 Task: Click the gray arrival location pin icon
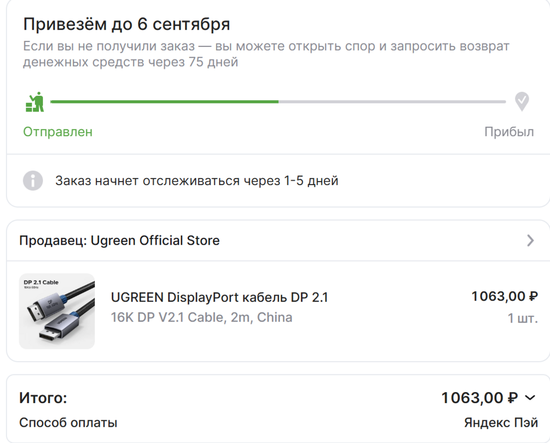521,101
